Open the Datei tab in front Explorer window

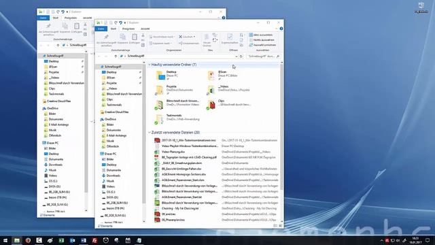101,29
